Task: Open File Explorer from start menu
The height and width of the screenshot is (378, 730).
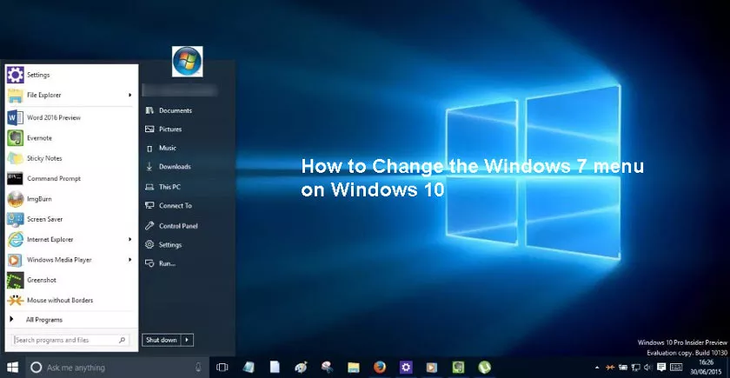Action: [71, 95]
